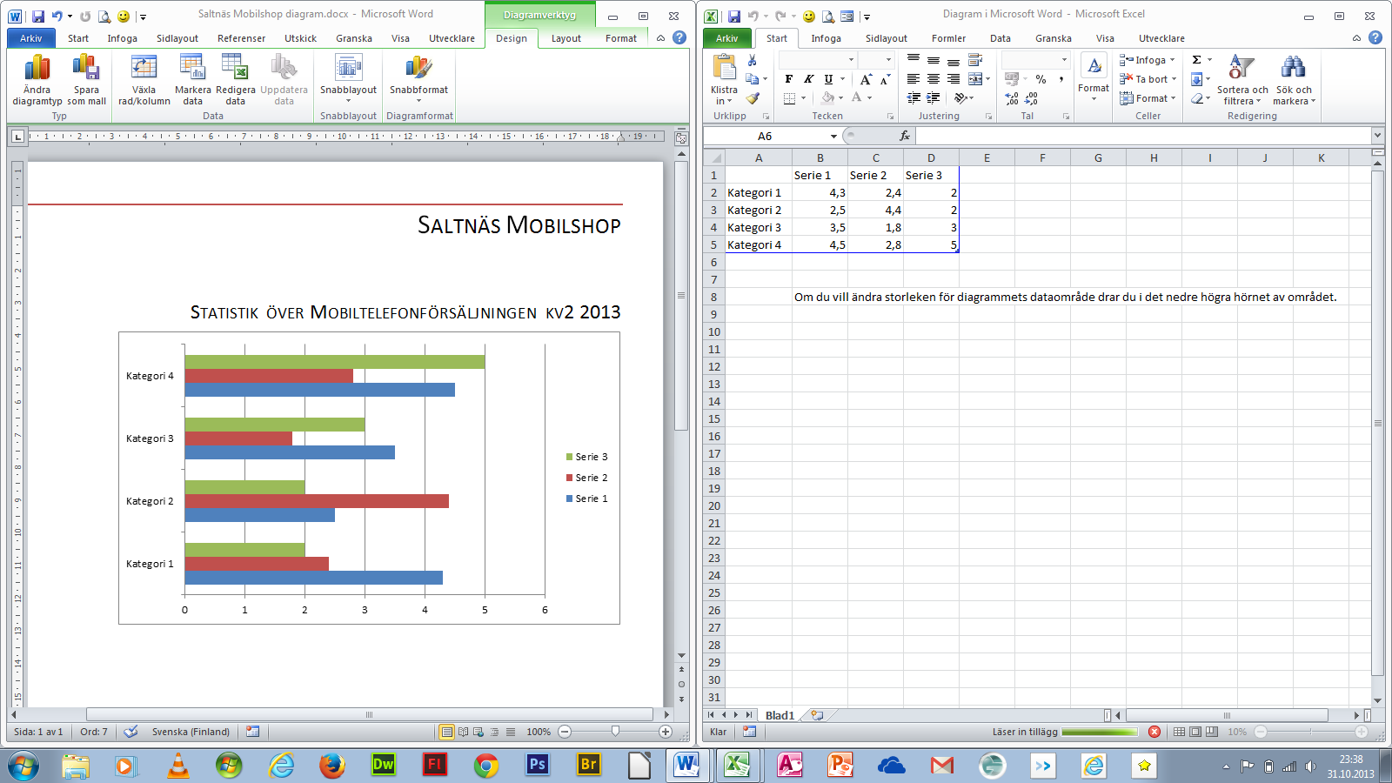Expand Sök och markera dropdown

1294,79
